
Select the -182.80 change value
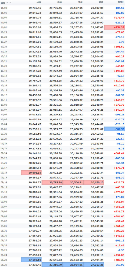(119, 13)
